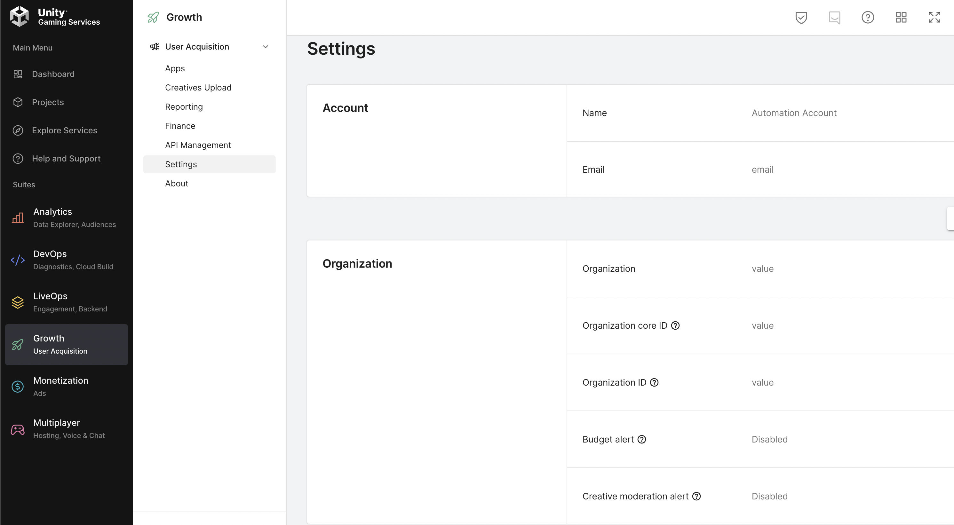Click the Projects cube icon
Viewport: 954px width, 525px height.
[x=18, y=102]
